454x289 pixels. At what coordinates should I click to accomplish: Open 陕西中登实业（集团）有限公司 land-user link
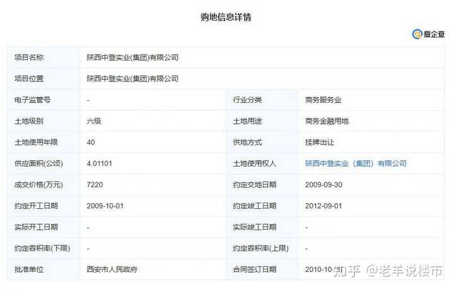tap(356, 163)
